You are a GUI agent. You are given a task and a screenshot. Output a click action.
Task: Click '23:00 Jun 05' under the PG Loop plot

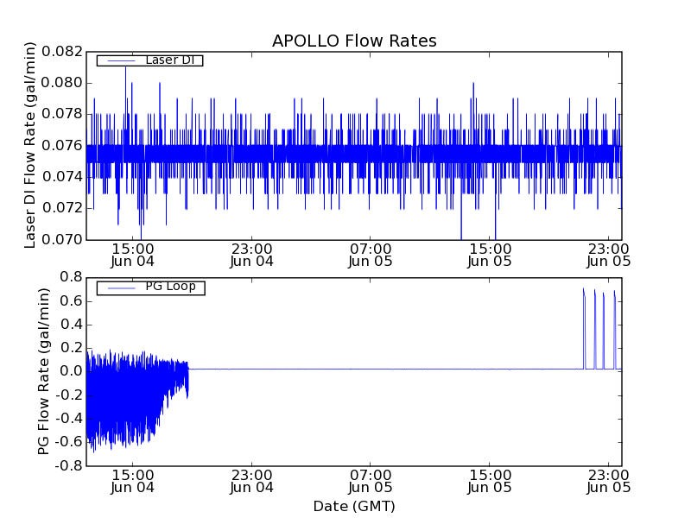609,482
